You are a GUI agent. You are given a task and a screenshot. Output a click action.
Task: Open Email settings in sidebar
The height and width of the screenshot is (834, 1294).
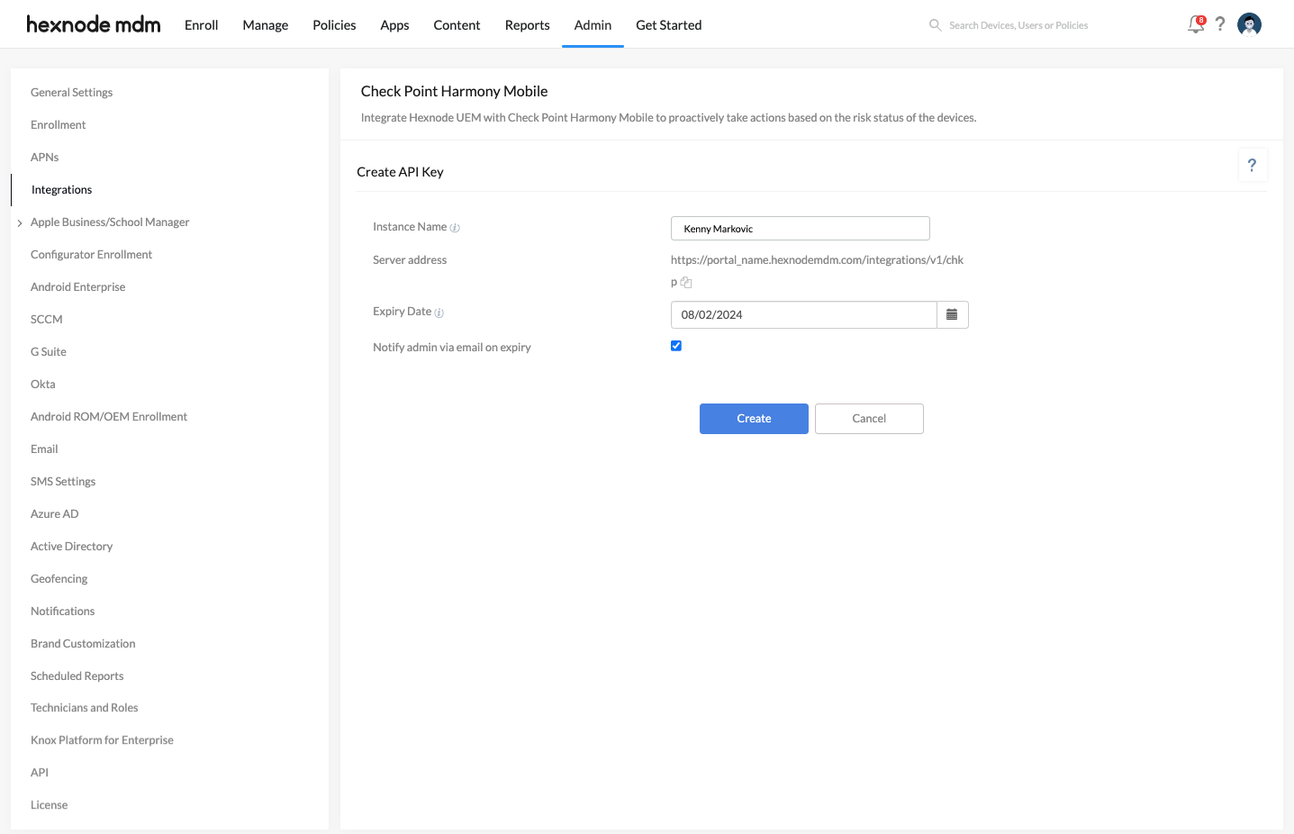coord(44,449)
